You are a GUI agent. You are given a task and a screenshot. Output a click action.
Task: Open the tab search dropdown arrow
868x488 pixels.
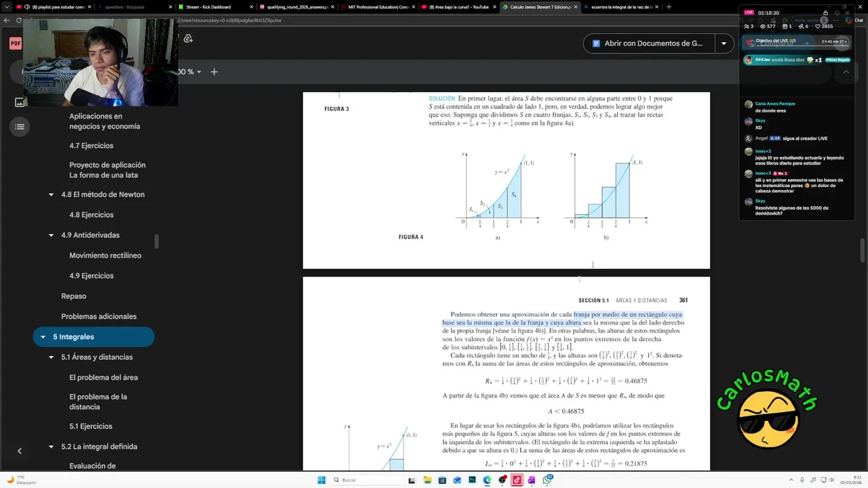point(6,7)
